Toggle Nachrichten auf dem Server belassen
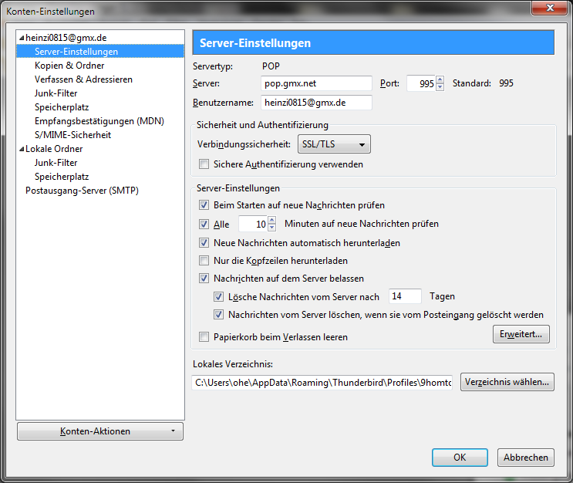Viewport: 573px width, 483px height. [x=204, y=279]
